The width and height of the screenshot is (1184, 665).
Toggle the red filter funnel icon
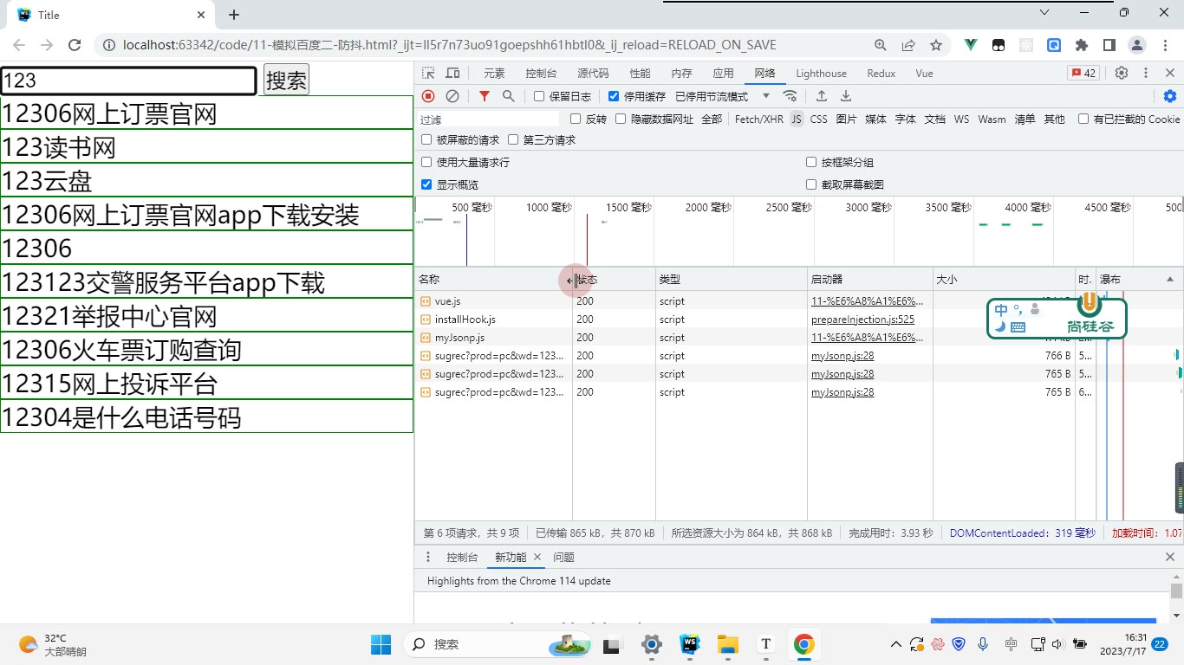(485, 96)
